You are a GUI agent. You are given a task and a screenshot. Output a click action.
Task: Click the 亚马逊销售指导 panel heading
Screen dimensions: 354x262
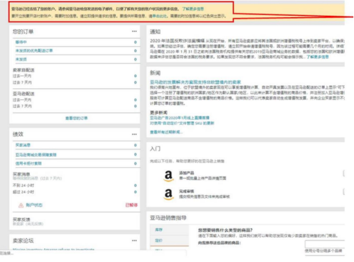168,218
